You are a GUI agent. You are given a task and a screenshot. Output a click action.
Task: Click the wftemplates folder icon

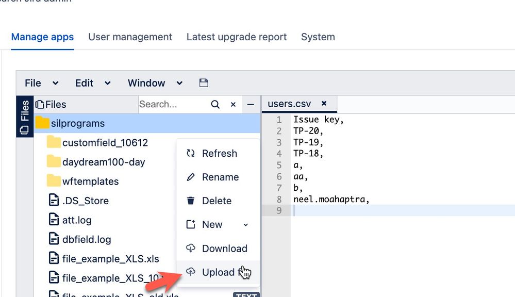click(x=54, y=181)
